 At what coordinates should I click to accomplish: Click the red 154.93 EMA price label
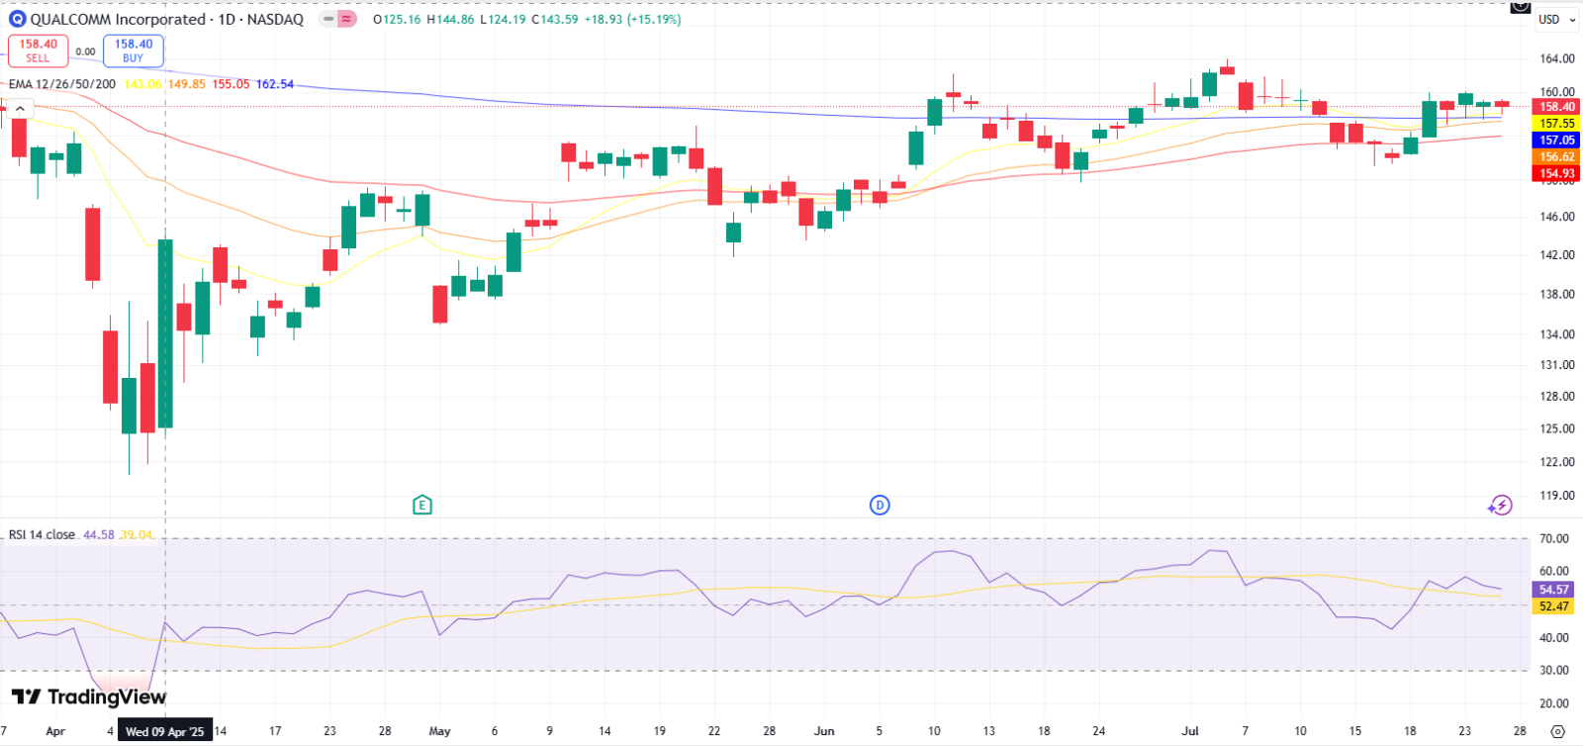1556,173
